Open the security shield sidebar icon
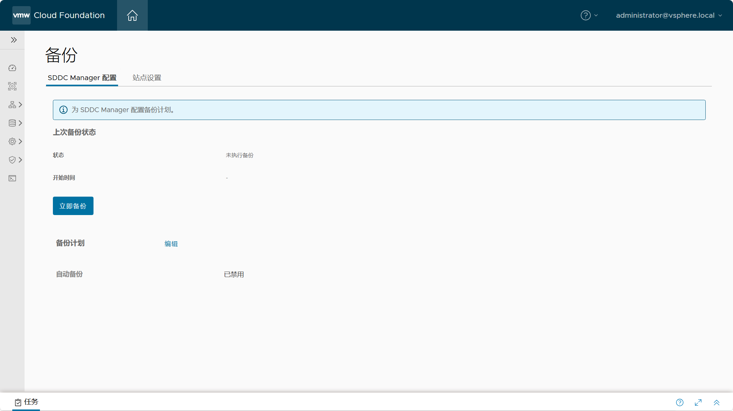 12,160
